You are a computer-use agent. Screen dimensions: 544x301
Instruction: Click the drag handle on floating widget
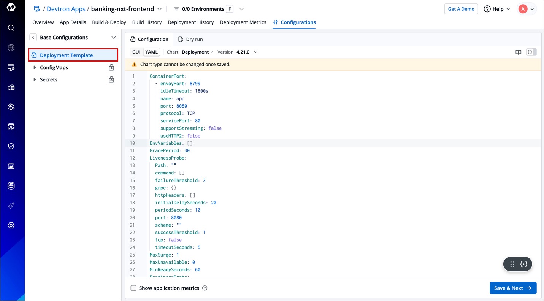coord(512,264)
